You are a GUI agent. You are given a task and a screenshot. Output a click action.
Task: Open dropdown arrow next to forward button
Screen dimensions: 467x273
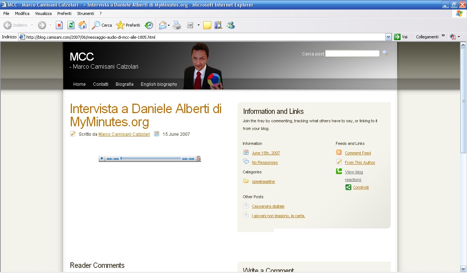(50, 25)
